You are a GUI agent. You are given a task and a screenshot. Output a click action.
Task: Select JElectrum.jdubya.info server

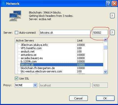pos(34,45)
